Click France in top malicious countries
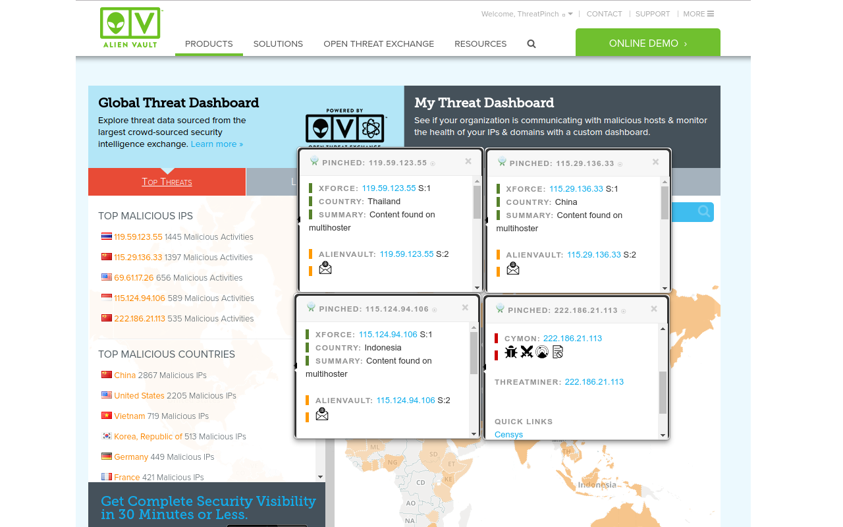Screen dimensions: 843x527 pyautogui.click(x=126, y=478)
